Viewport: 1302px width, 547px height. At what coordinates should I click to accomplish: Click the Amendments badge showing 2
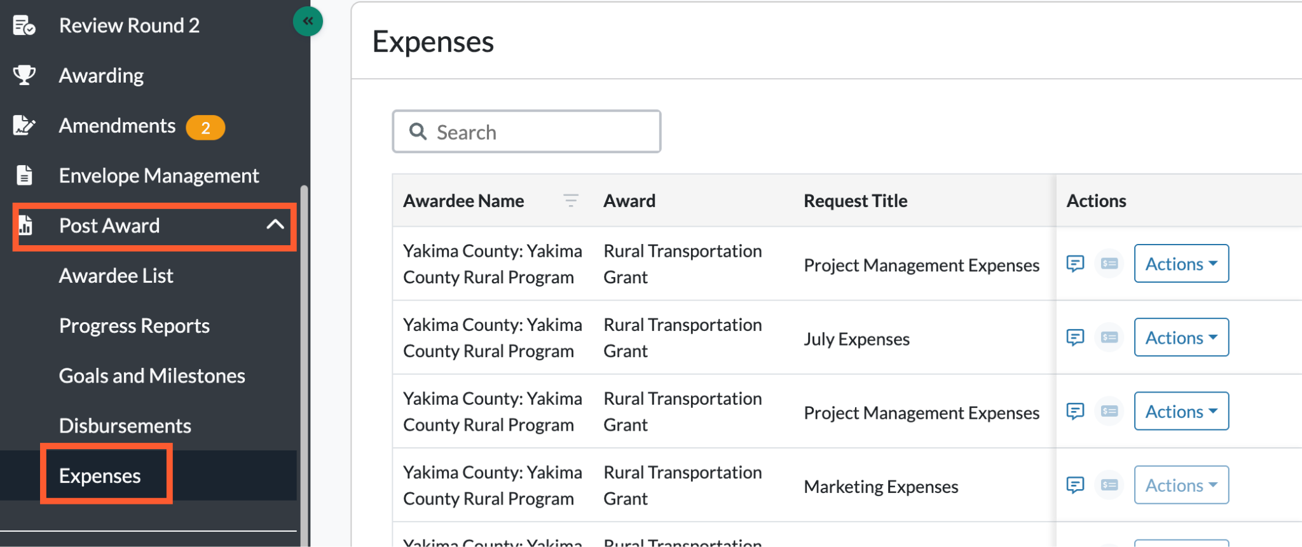pos(205,128)
